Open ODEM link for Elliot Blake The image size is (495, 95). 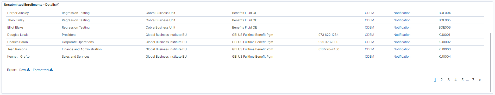(369, 28)
